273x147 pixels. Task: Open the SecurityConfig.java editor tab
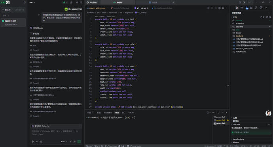coord(120,8)
